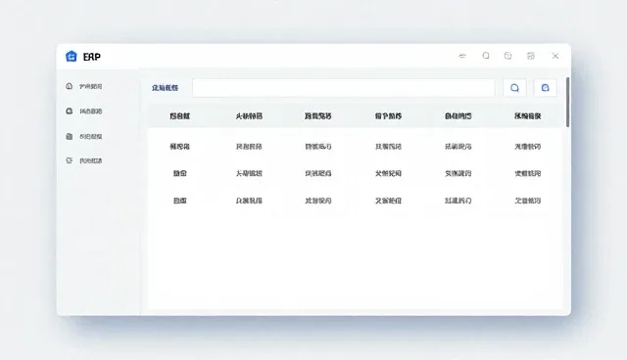Open the first sidebar menu item
This screenshot has height=360, width=627.
[x=84, y=86]
